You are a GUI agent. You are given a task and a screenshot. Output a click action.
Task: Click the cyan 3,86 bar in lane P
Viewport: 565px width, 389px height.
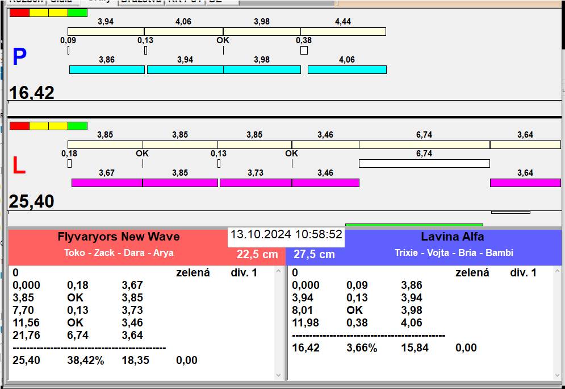[x=107, y=69]
